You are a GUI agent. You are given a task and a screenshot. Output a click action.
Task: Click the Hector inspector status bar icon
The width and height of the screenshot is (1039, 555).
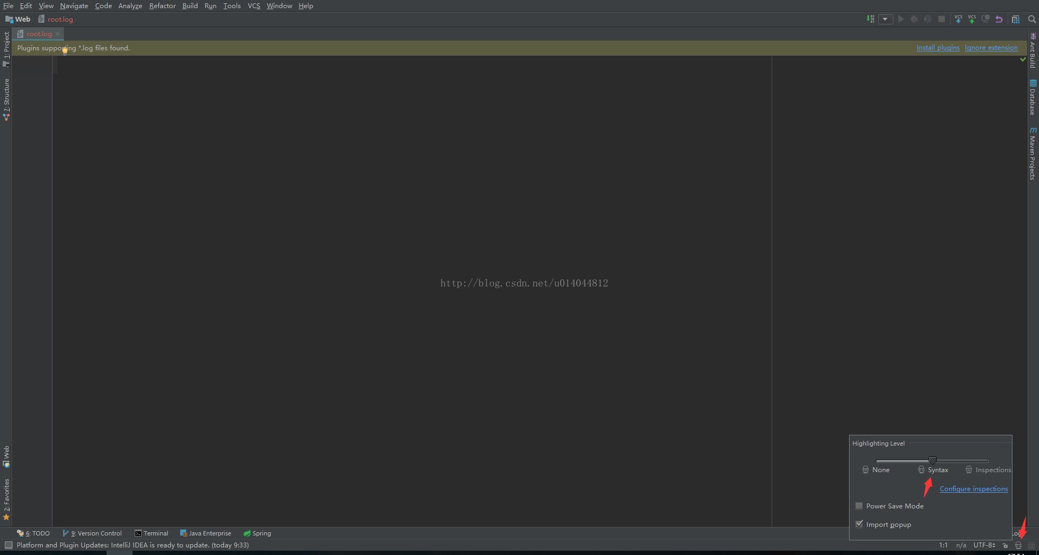tap(1018, 545)
